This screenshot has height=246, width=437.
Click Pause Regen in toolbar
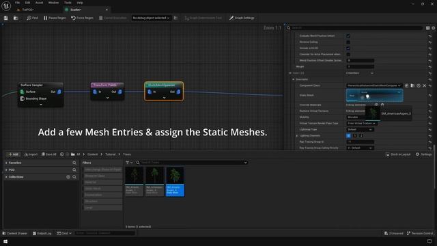pos(55,18)
